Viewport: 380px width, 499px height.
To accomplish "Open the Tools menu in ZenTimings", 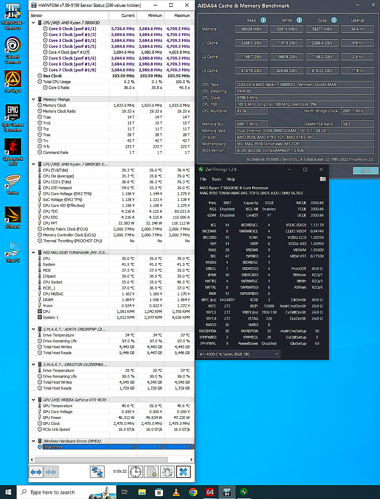I will click(x=217, y=179).
